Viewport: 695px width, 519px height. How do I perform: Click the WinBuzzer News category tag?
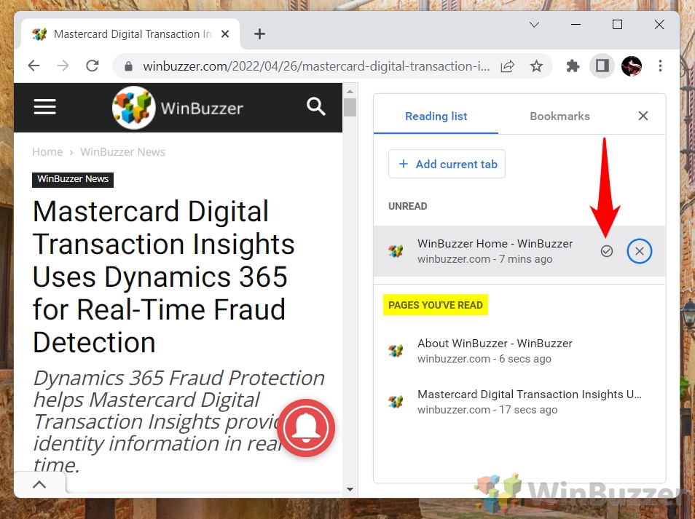pyautogui.click(x=73, y=179)
